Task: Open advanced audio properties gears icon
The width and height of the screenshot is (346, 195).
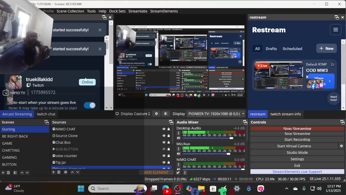Action: (178, 173)
